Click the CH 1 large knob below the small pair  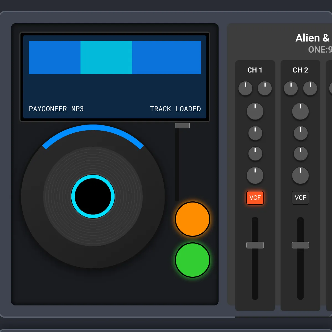tap(255, 111)
